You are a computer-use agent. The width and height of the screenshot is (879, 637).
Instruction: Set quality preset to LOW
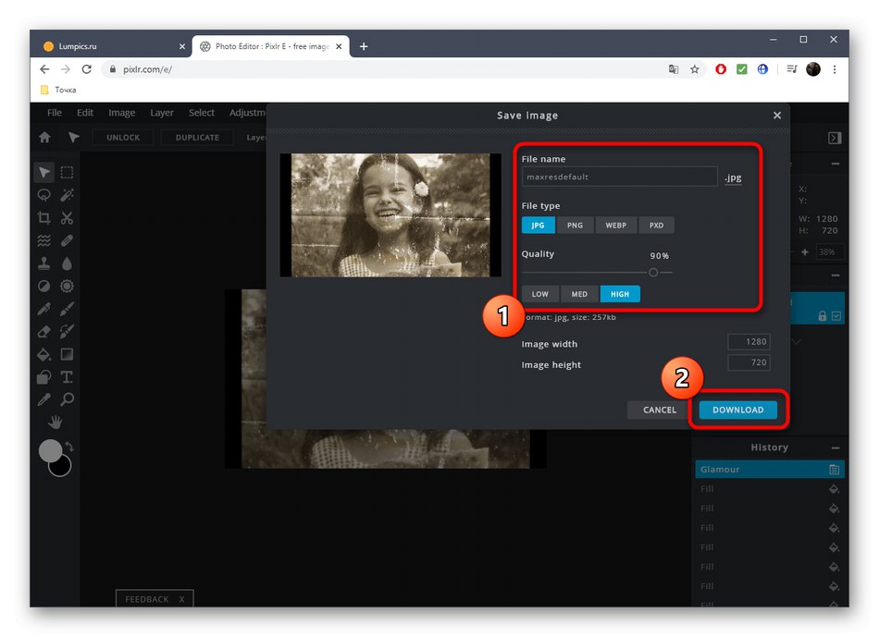[539, 294]
